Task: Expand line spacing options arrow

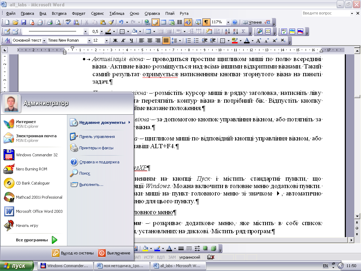Action: tap(180, 41)
